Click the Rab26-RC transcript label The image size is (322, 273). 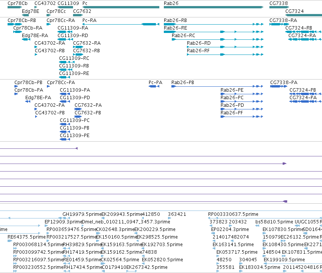click(x=184, y=36)
